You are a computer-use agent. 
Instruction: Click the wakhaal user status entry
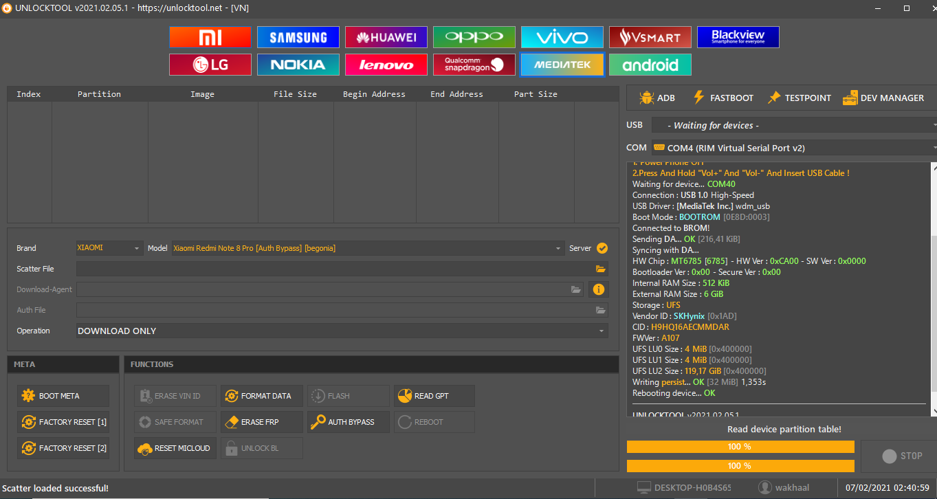point(784,487)
